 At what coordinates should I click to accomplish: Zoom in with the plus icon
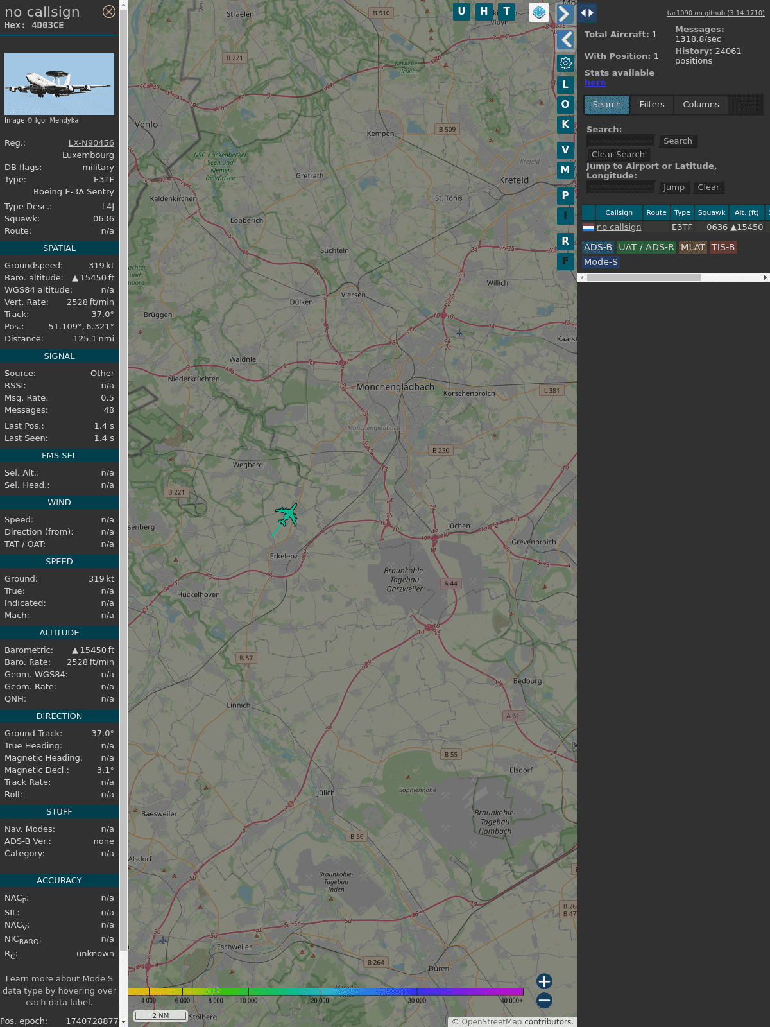pos(544,981)
